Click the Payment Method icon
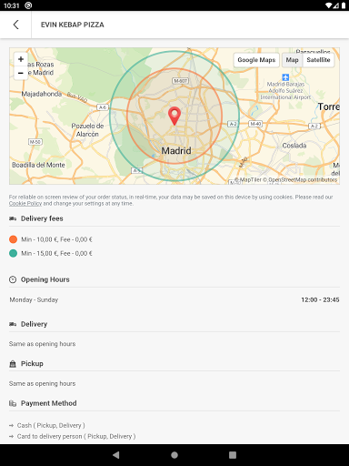 (x=13, y=403)
